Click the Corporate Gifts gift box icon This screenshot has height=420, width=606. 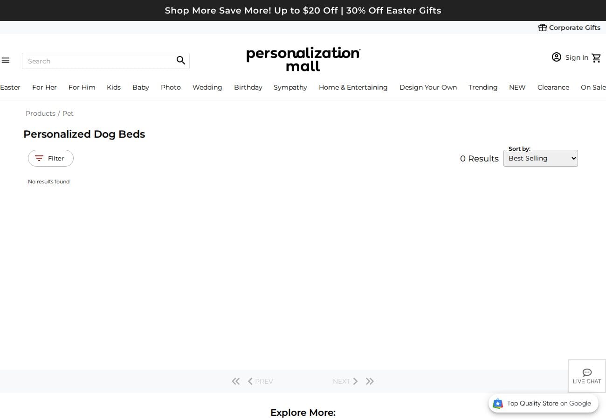pos(543,28)
